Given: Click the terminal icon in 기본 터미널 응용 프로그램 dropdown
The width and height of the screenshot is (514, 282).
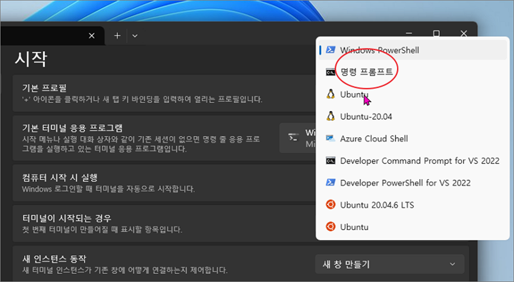Looking at the screenshot, I should 293,138.
